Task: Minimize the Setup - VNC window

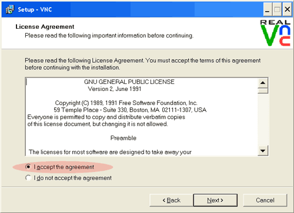Action: [x=267, y=9]
